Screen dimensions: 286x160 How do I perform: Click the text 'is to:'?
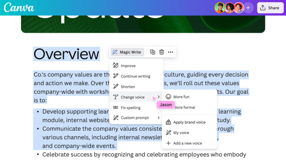(40, 100)
